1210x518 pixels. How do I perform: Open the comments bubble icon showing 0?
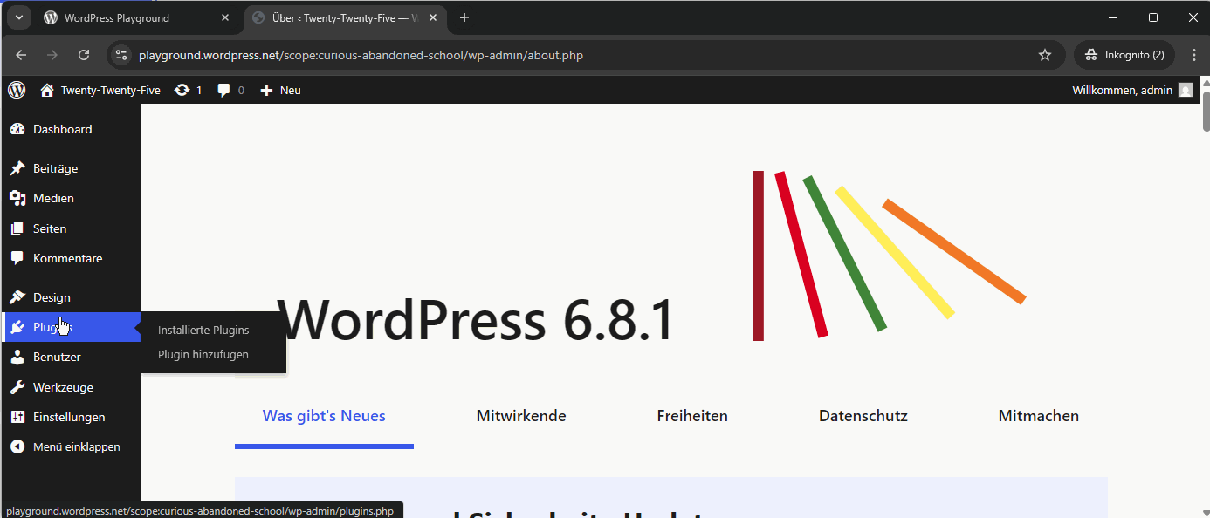[x=224, y=90]
